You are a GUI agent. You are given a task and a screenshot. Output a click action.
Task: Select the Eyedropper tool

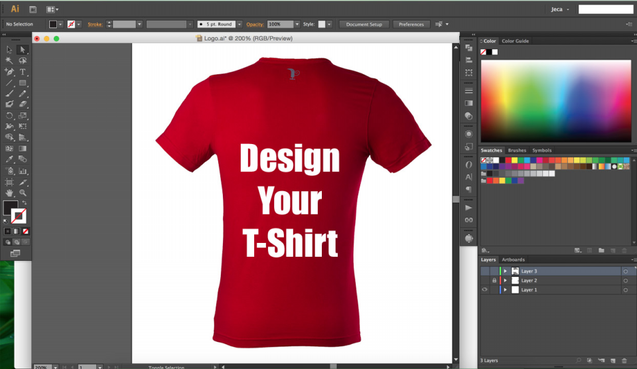coord(9,159)
